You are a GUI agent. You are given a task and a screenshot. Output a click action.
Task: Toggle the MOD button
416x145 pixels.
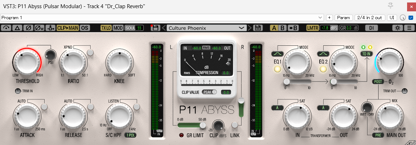(118, 28)
